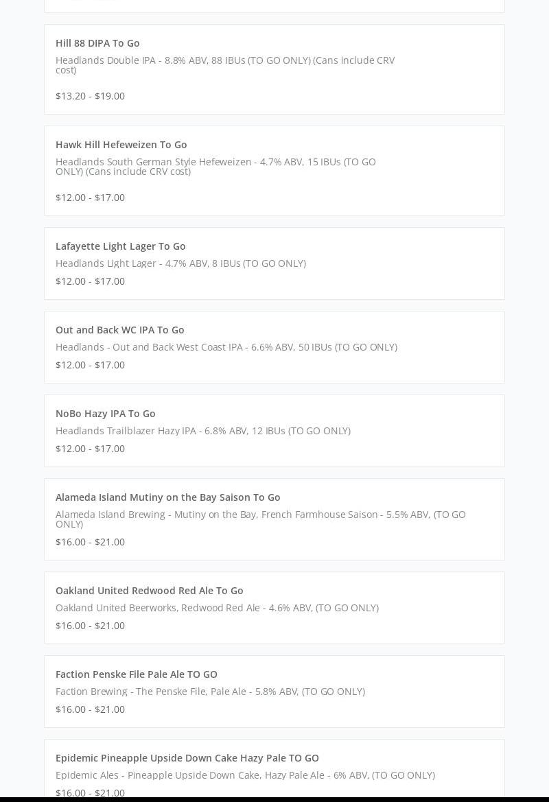
Task: Pick Epidemic Pineapple Upside Down Cake Hazy Pale
Action: (x=187, y=758)
